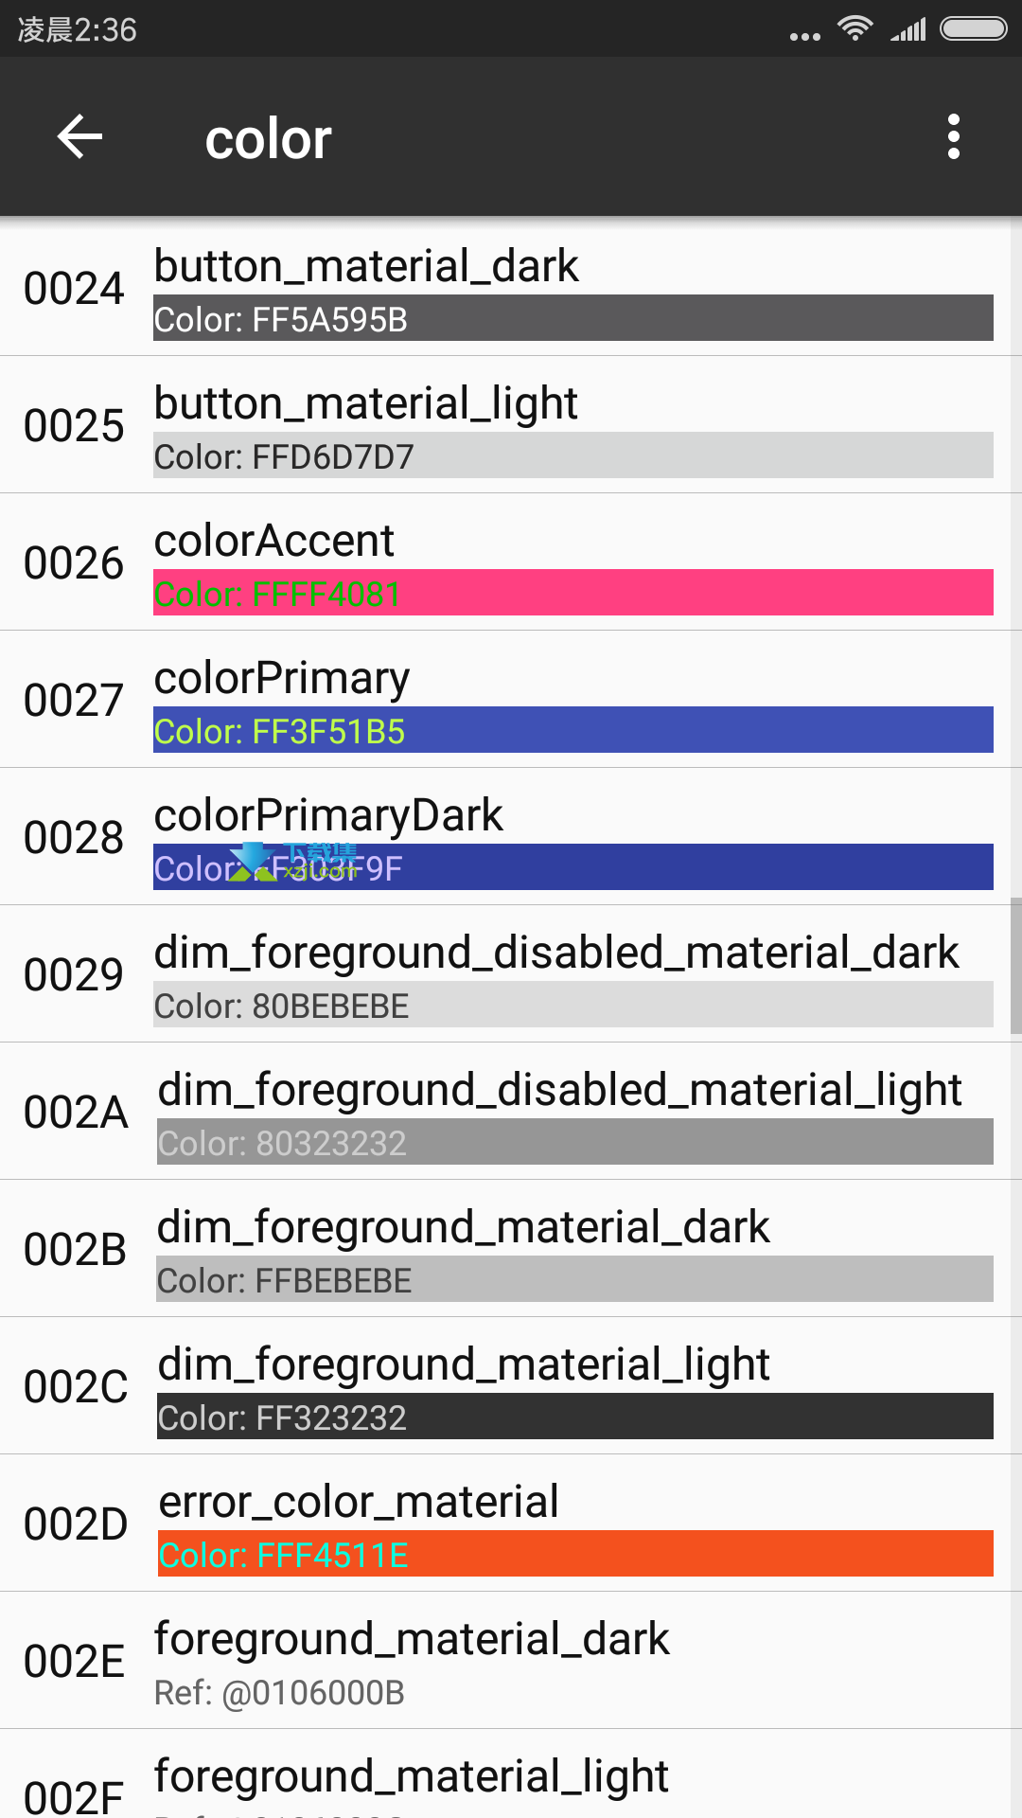Open the foreground_material_light entry
The width and height of the screenshot is (1022, 1818).
[511, 1774]
